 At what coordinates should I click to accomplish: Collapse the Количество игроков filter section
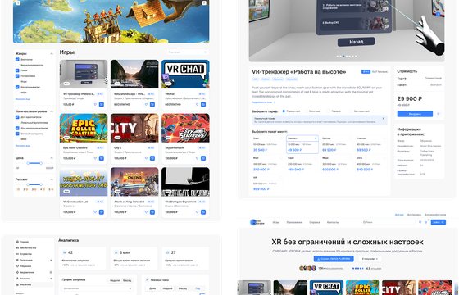pyautogui.click(x=52, y=111)
